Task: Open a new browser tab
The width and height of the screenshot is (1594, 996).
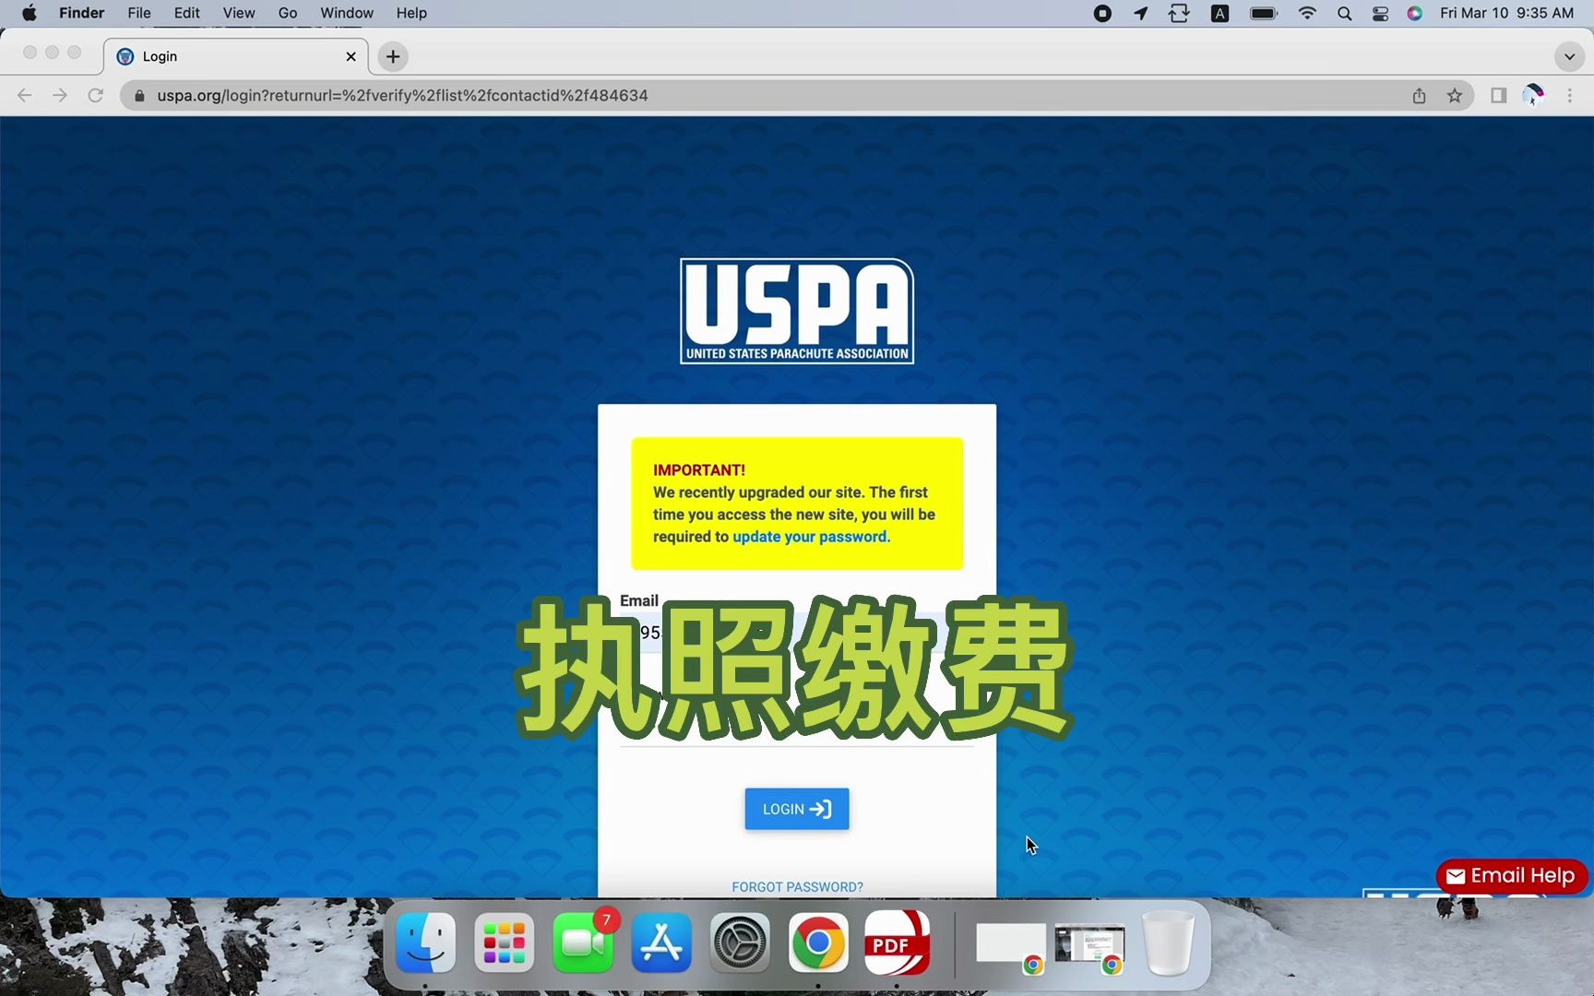Action: (x=393, y=56)
